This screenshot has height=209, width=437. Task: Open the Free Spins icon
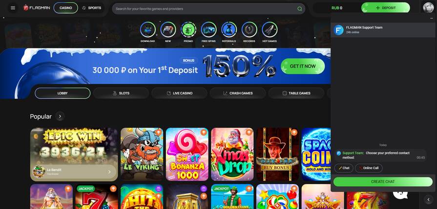209,29
